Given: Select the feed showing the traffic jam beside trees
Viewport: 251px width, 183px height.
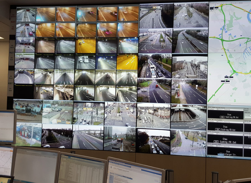Looking at the screenshot, I should click(x=154, y=141).
